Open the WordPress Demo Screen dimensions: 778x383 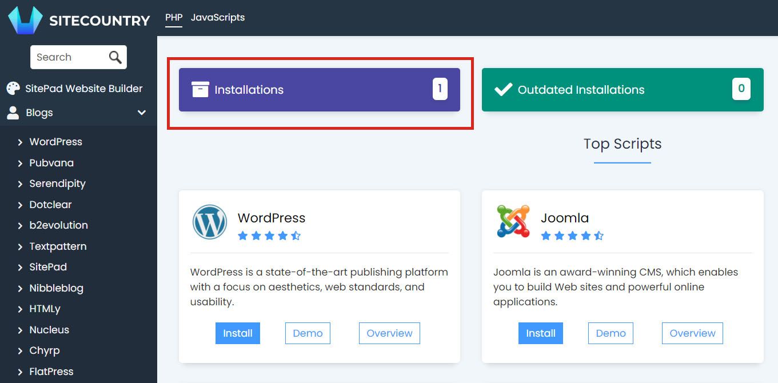tap(308, 333)
